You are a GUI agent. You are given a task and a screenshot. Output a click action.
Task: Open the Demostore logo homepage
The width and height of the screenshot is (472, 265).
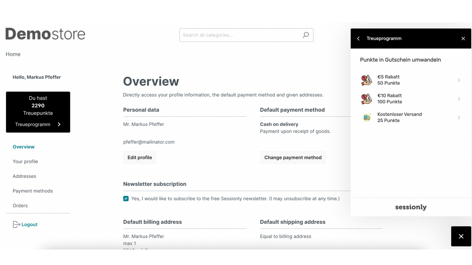click(45, 34)
